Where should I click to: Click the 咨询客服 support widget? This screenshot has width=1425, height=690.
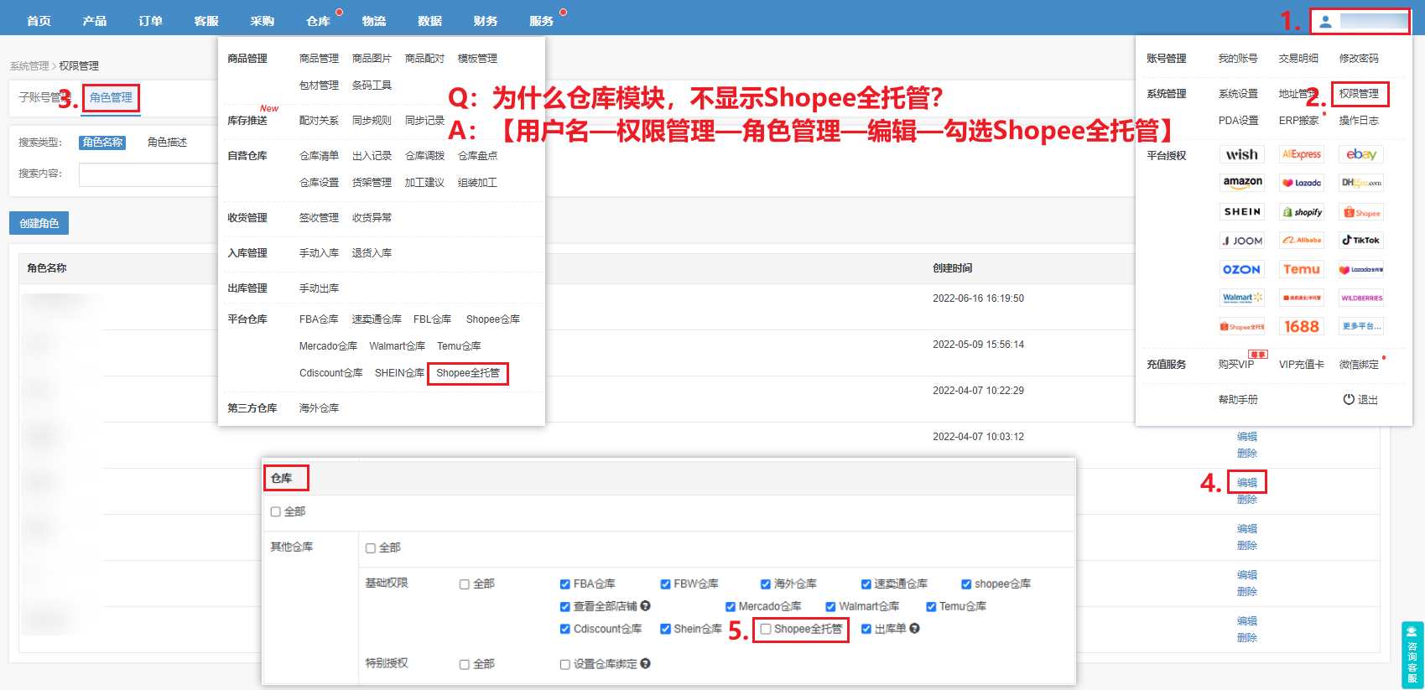tap(1412, 655)
